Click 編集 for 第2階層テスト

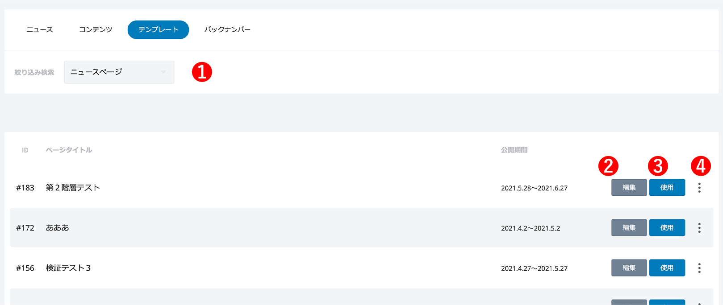629,188
